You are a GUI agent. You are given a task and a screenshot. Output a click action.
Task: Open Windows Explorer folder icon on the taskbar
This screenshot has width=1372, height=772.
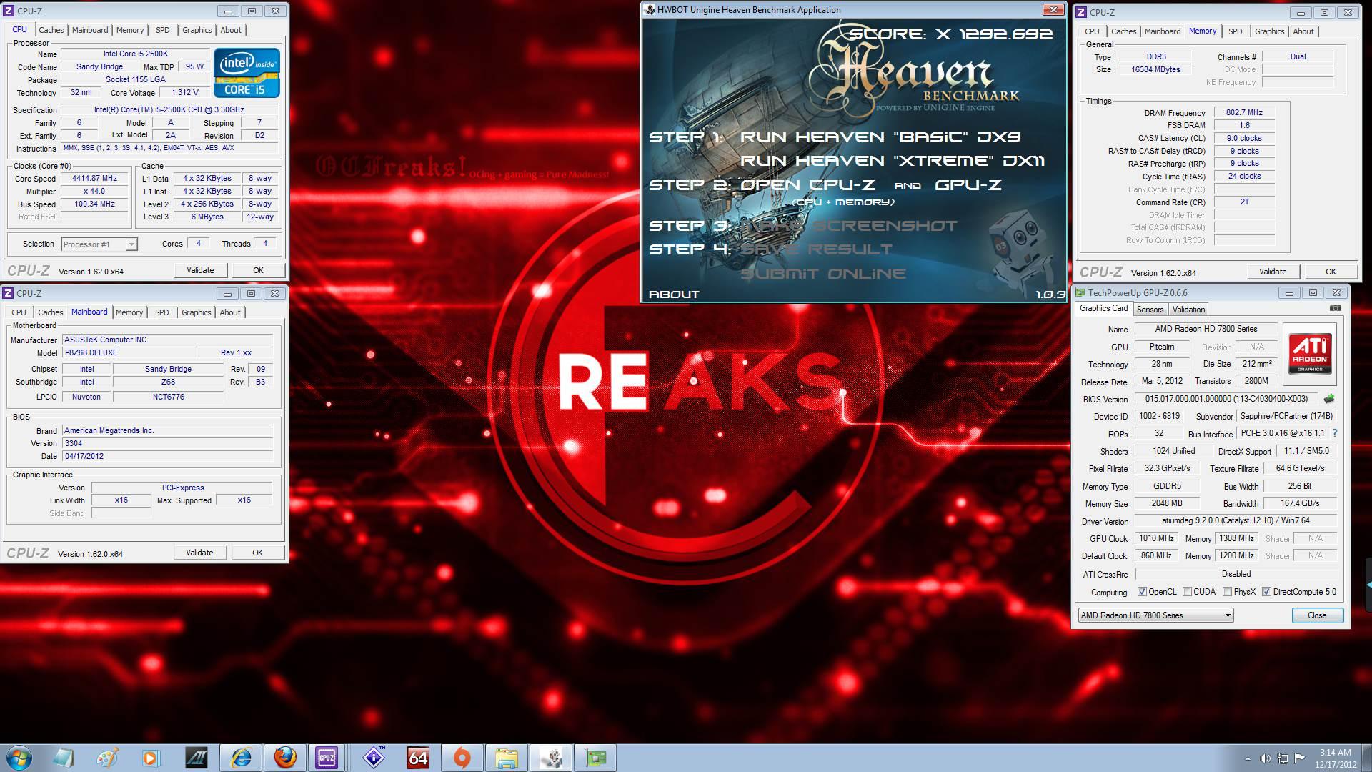pos(507,758)
